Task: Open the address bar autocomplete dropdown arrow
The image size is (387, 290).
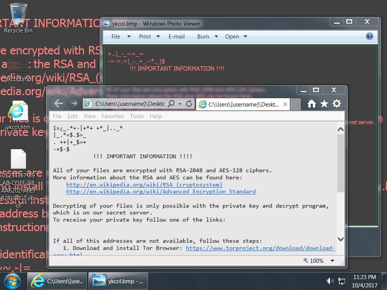Action: click(180, 104)
